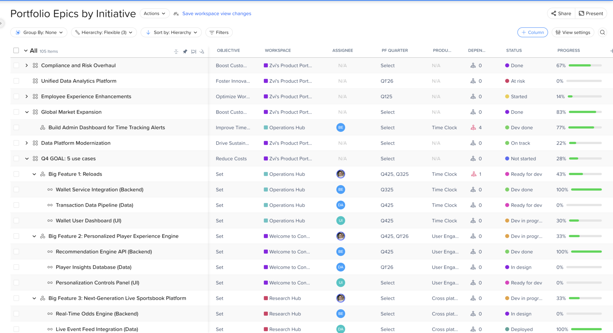Click progress bar on Global Market Expansion row

coord(585,112)
